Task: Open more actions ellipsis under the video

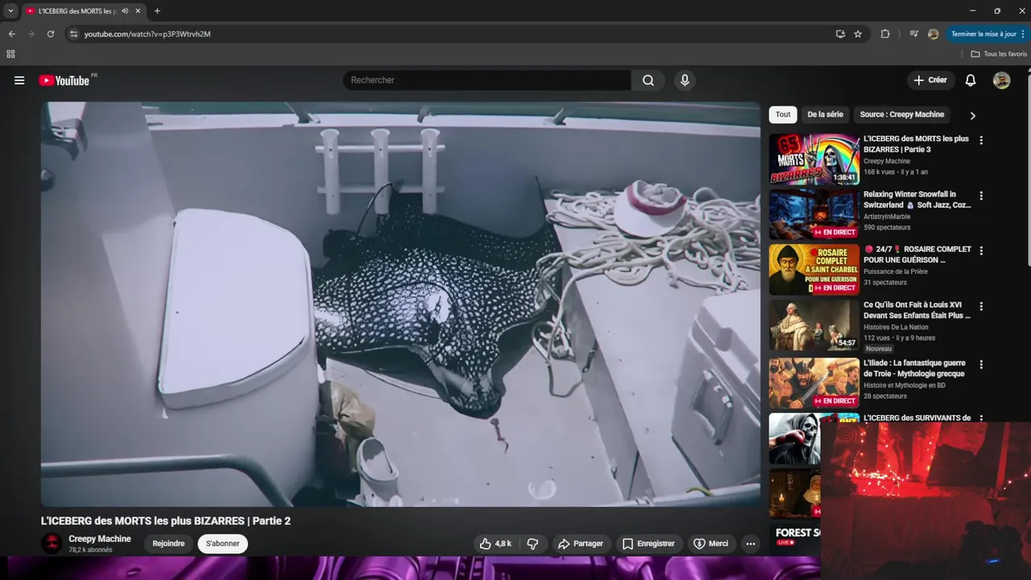Action: (x=751, y=544)
